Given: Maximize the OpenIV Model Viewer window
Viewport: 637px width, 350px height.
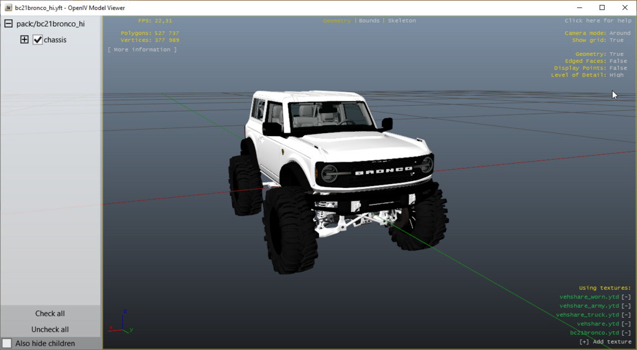Looking at the screenshot, I should pos(602,7).
